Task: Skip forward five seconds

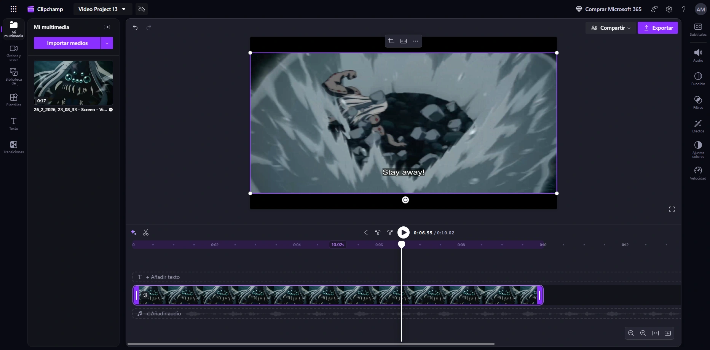Action: click(x=390, y=232)
